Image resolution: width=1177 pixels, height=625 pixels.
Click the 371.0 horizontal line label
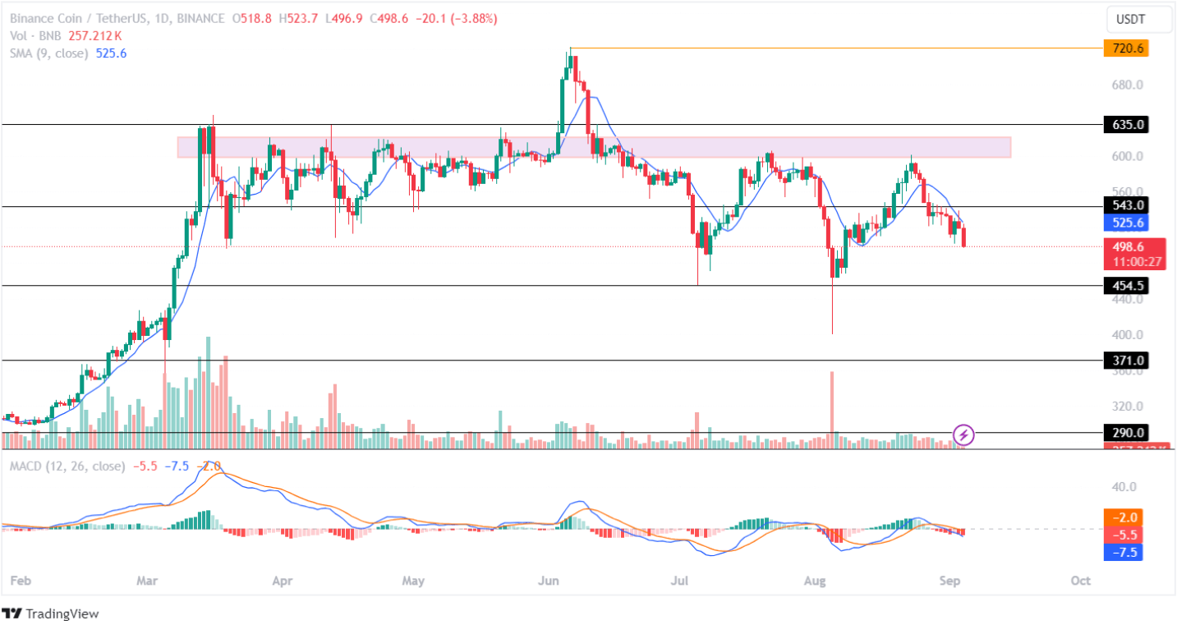(1127, 361)
